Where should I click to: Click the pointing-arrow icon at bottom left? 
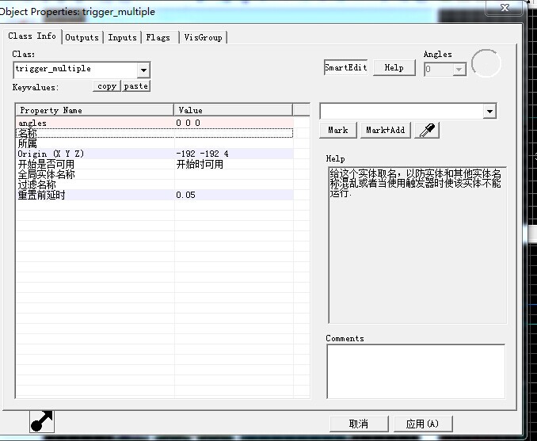42,421
